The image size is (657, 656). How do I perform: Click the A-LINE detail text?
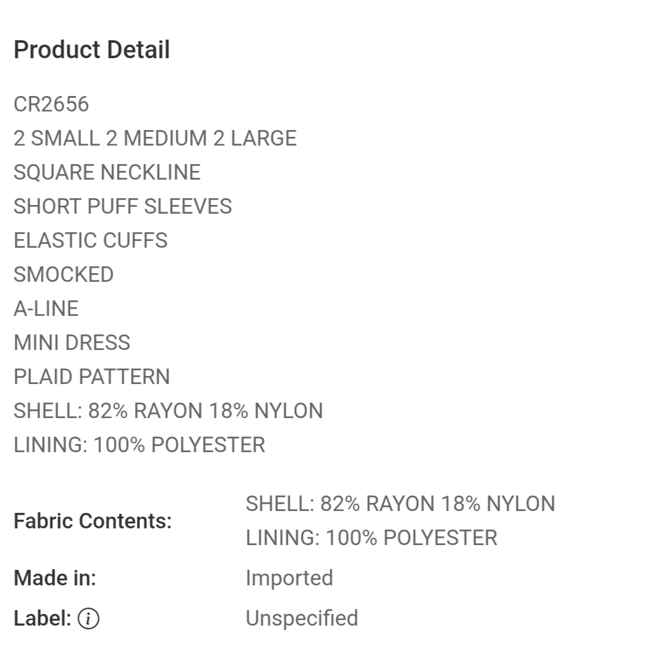pyautogui.click(x=46, y=309)
